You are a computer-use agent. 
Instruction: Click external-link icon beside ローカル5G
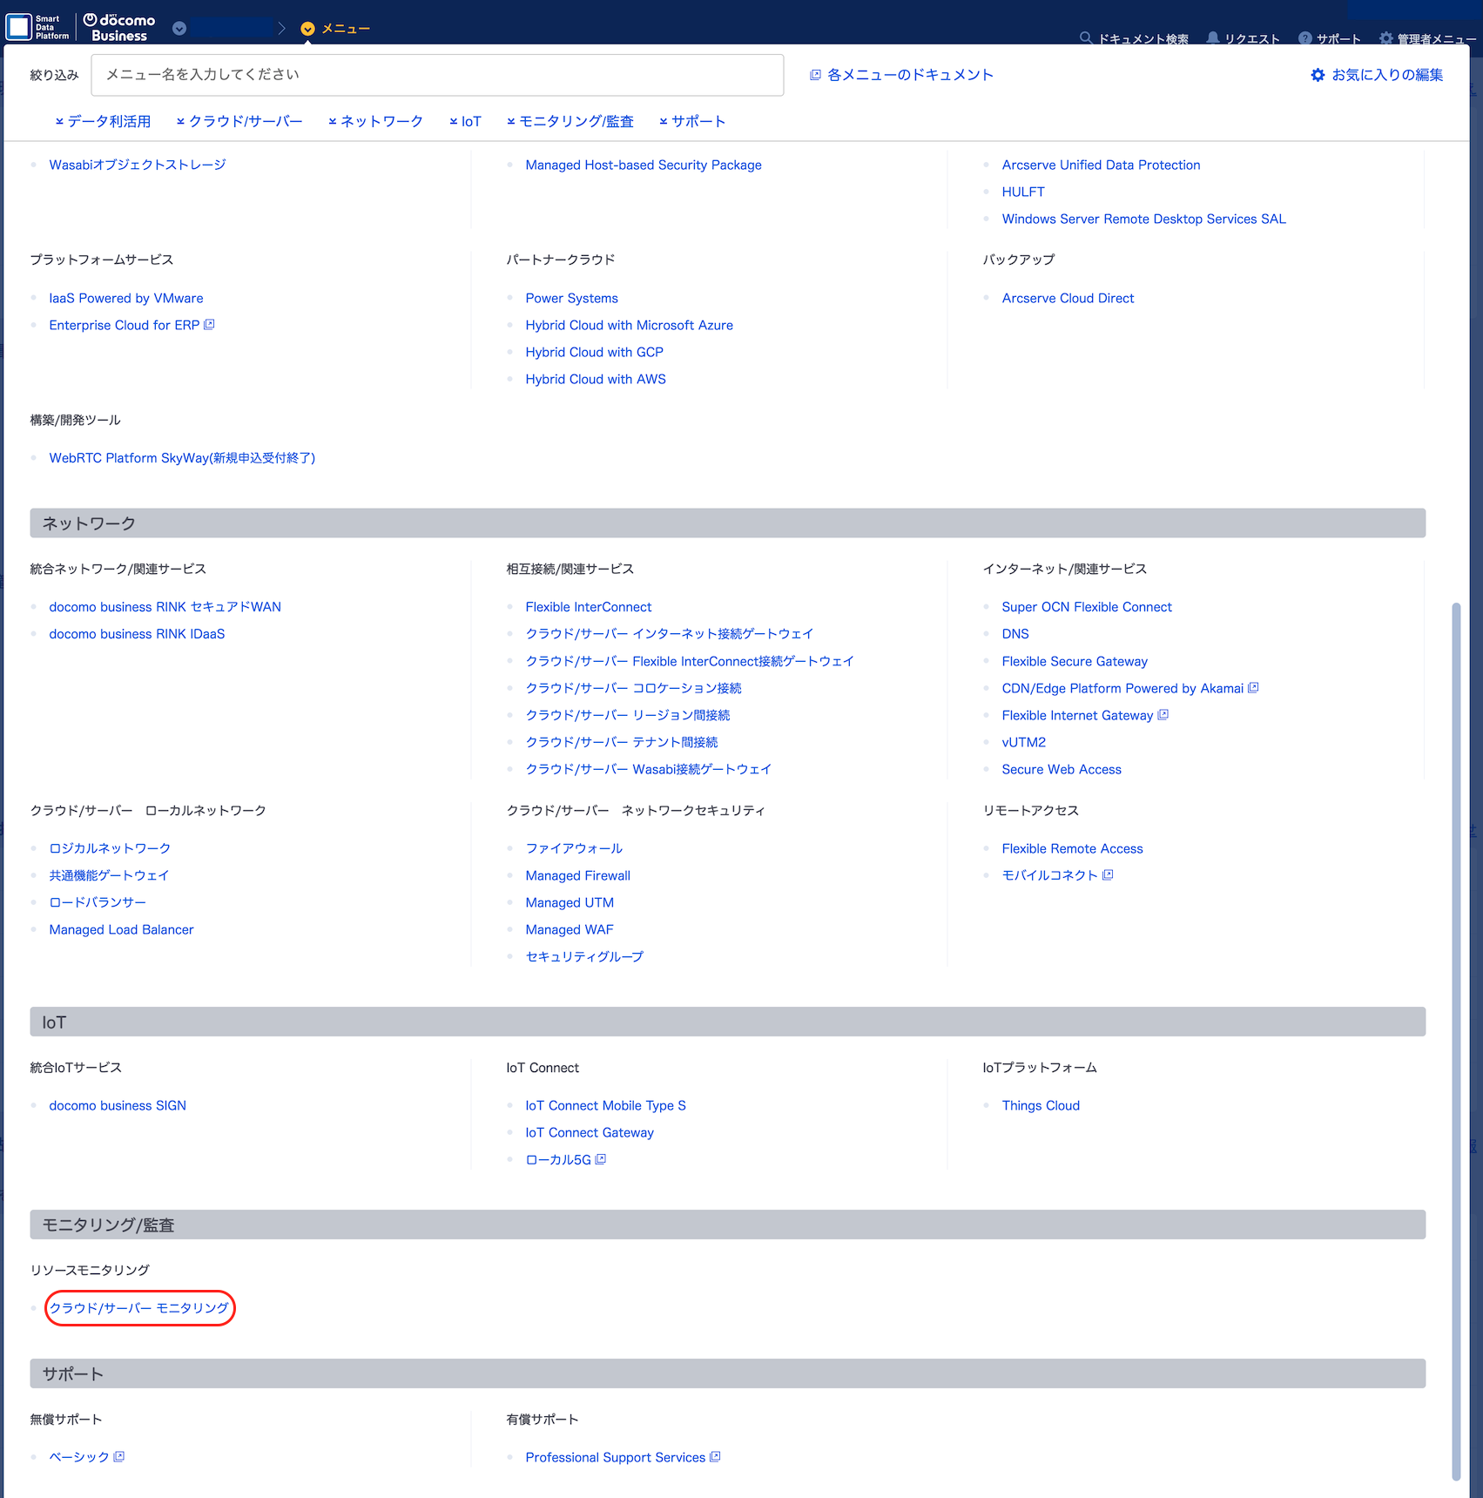600,1159
